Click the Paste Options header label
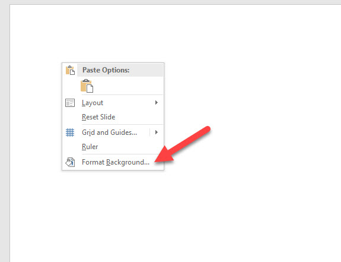Image resolution: width=341 pixels, height=262 pixels. pyautogui.click(x=106, y=70)
